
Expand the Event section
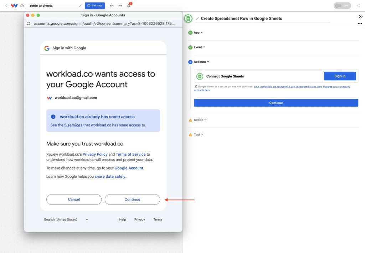200,47
